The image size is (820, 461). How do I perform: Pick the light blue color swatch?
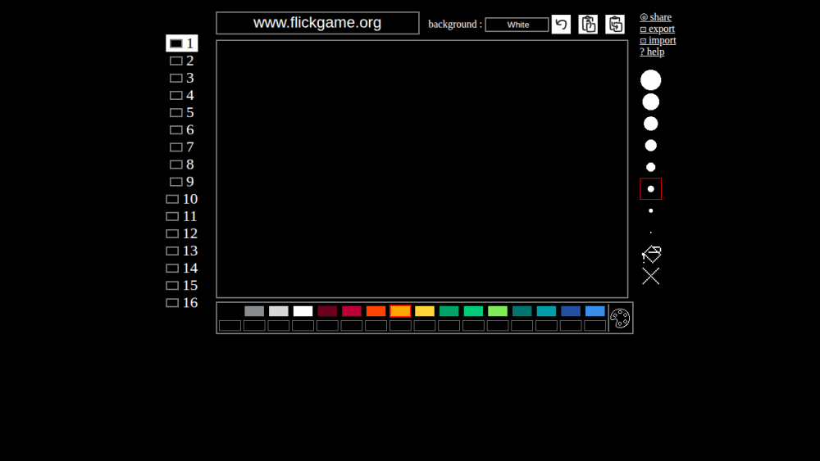pos(595,311)
